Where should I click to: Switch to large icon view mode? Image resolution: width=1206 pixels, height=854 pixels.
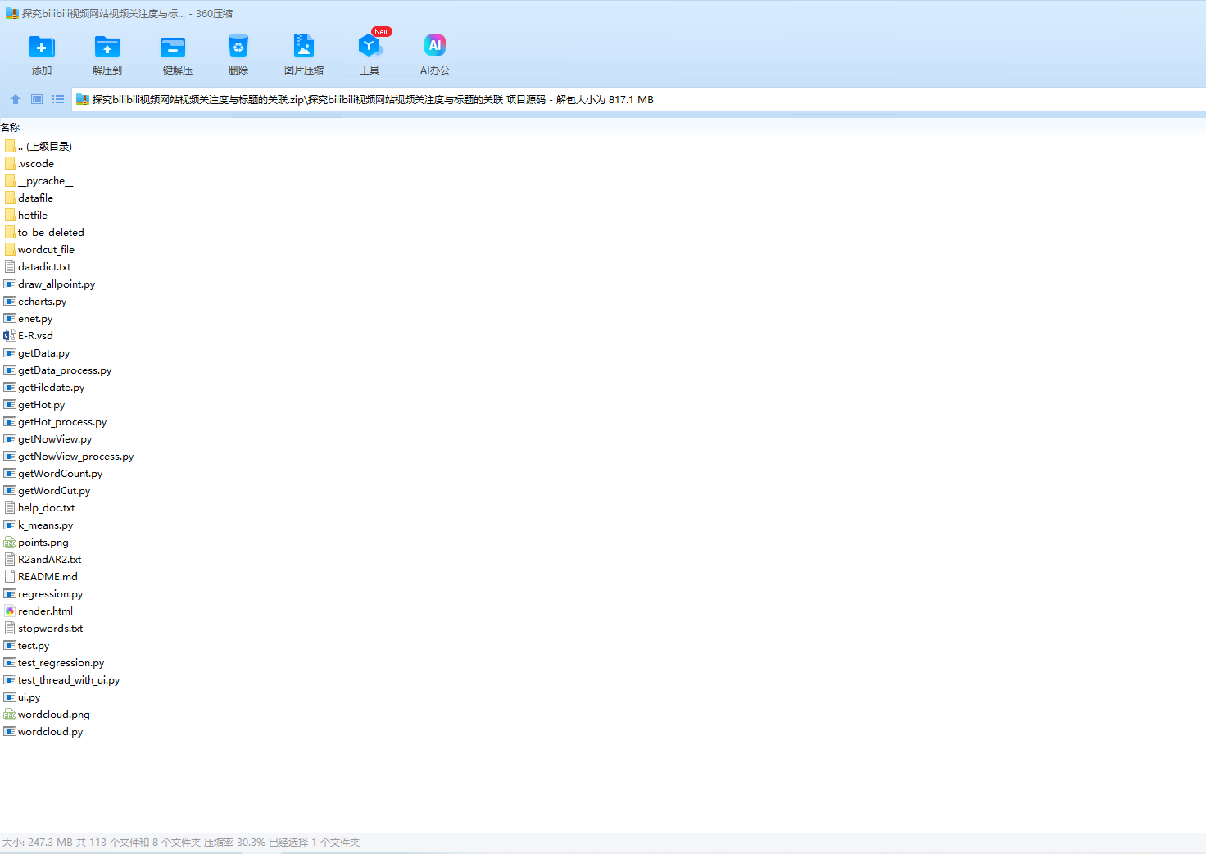click(37, 99)
